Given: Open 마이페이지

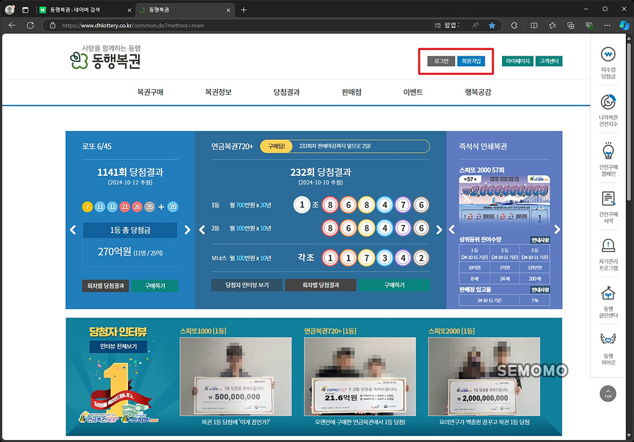Looking at the screenshot, I should (518, 61).
